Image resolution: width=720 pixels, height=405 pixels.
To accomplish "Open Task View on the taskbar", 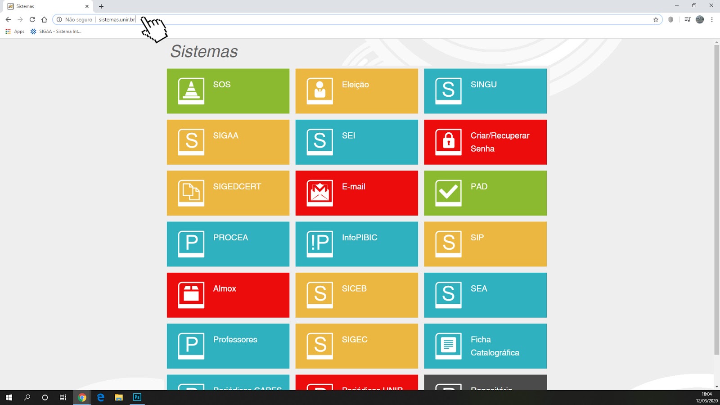I will coord(63,397).
